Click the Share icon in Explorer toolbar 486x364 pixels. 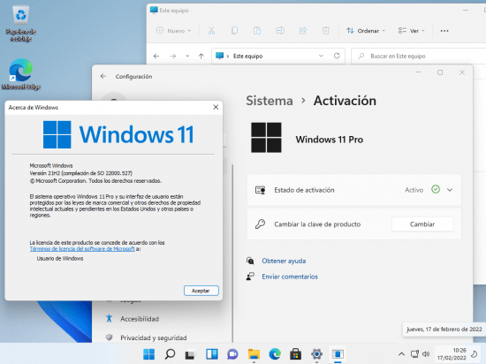[303, 30]
